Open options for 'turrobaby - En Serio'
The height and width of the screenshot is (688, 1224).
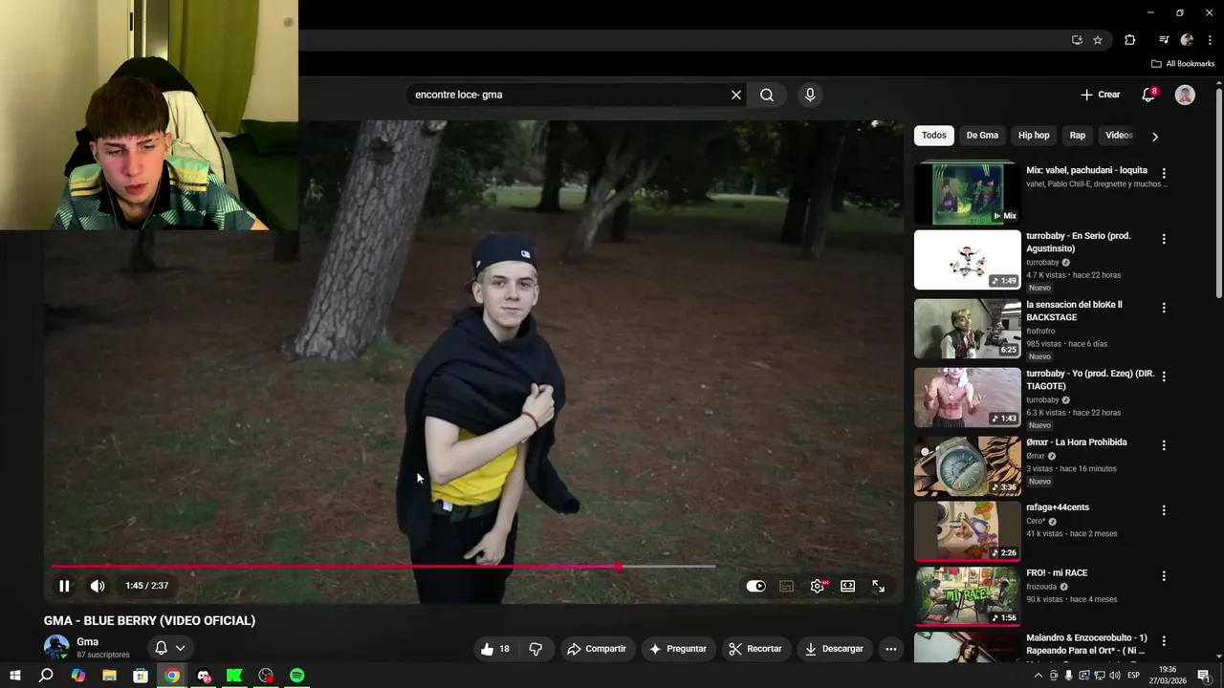click(1164, 239)
